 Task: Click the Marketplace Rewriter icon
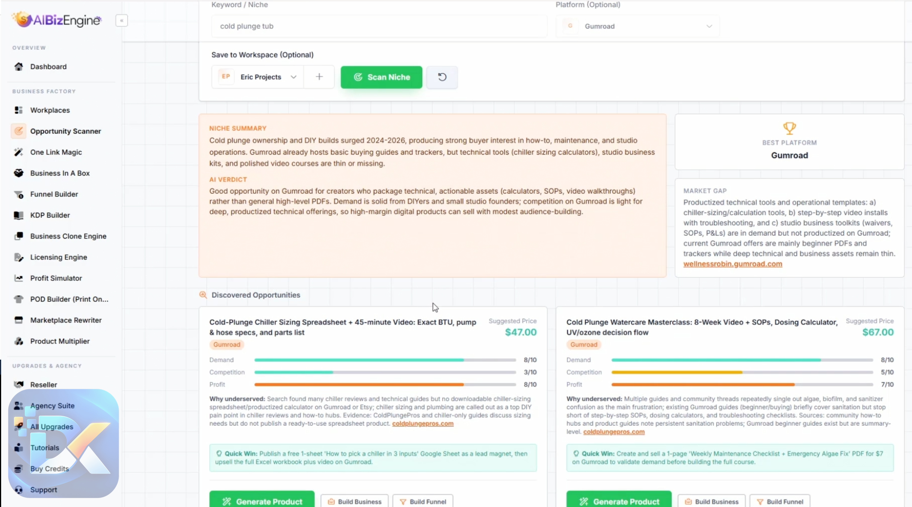coord(18,320)
